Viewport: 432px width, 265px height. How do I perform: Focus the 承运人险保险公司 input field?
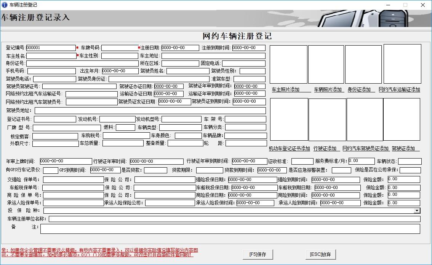point(170,203)
